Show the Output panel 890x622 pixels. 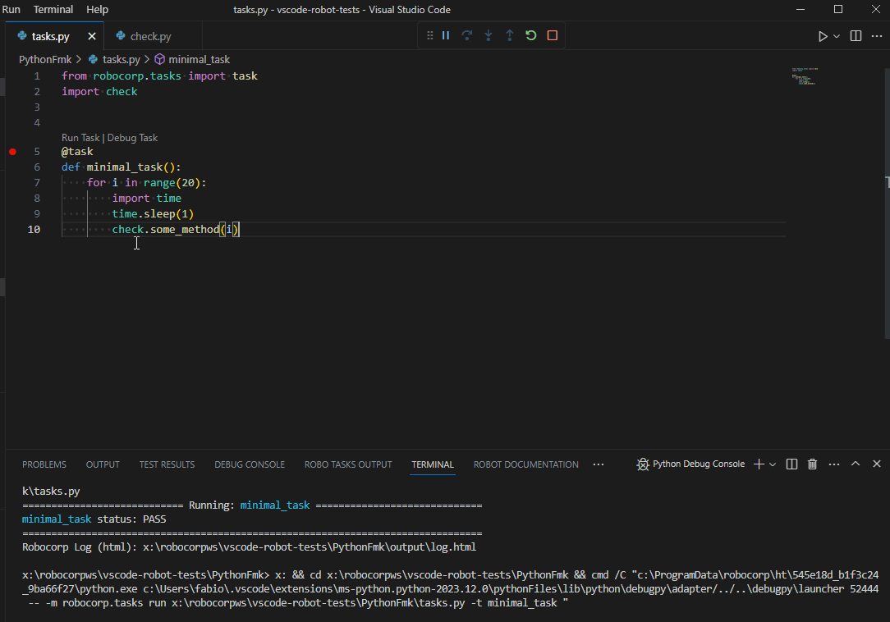pos(103,464)
